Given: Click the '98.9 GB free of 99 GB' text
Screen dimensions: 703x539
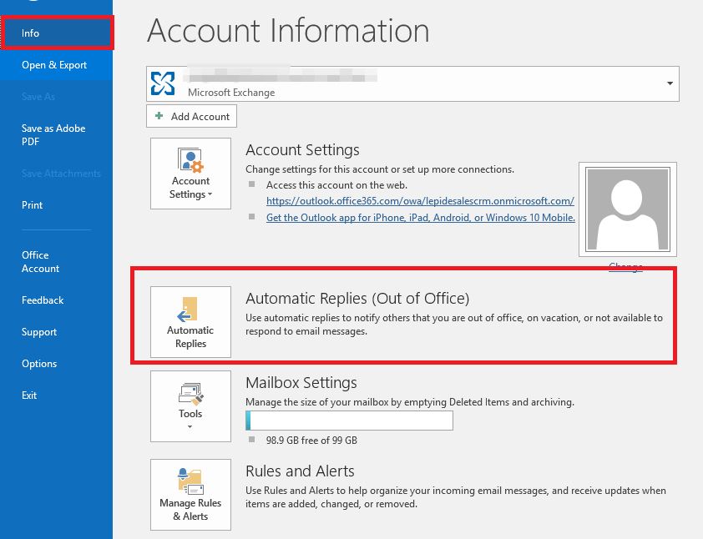Looking at the screenshot, I should tap(311, 441).
